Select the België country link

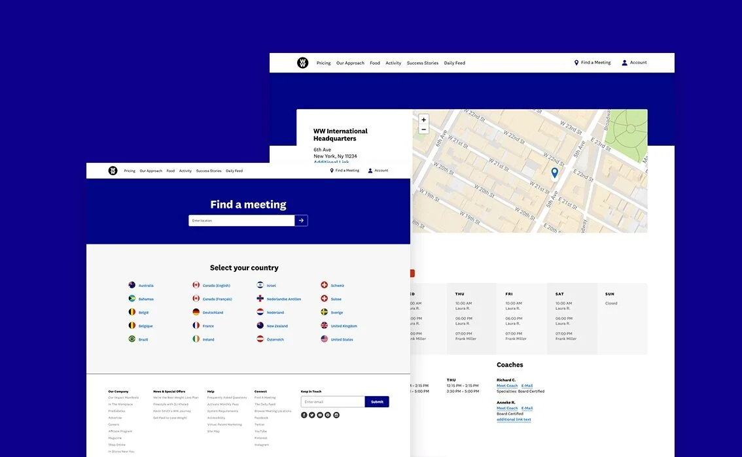click(143, 313)
